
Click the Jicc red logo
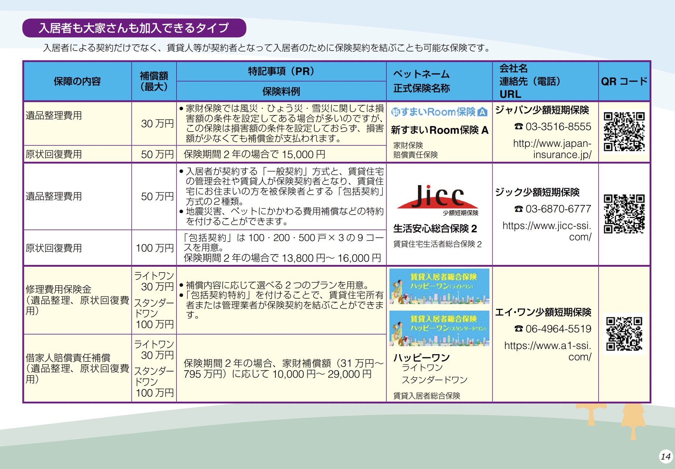coord(438,200)
